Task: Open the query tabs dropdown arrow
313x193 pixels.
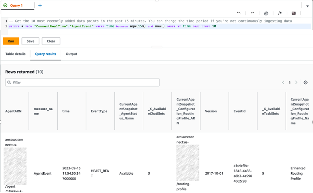Action: (307, 6)
